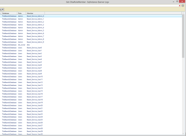Select member Beard_Service_User10
The width and height of the screenshot is (186, 136).
pyautogui.click(x=35, y=77)
